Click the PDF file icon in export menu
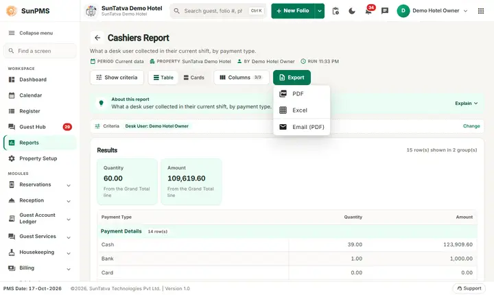 [x=283, y=93]
